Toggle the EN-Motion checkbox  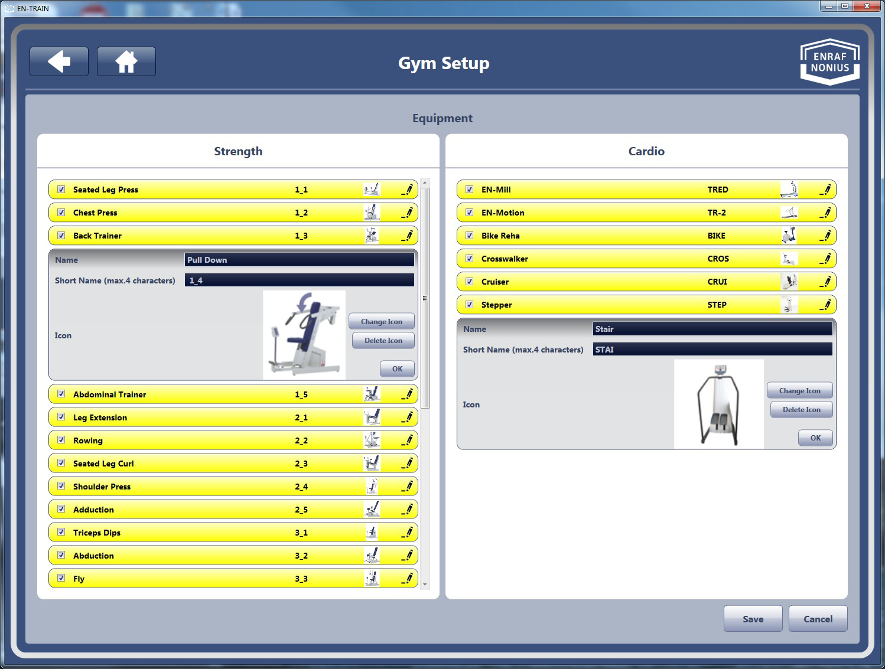click(x=469, y=213)
